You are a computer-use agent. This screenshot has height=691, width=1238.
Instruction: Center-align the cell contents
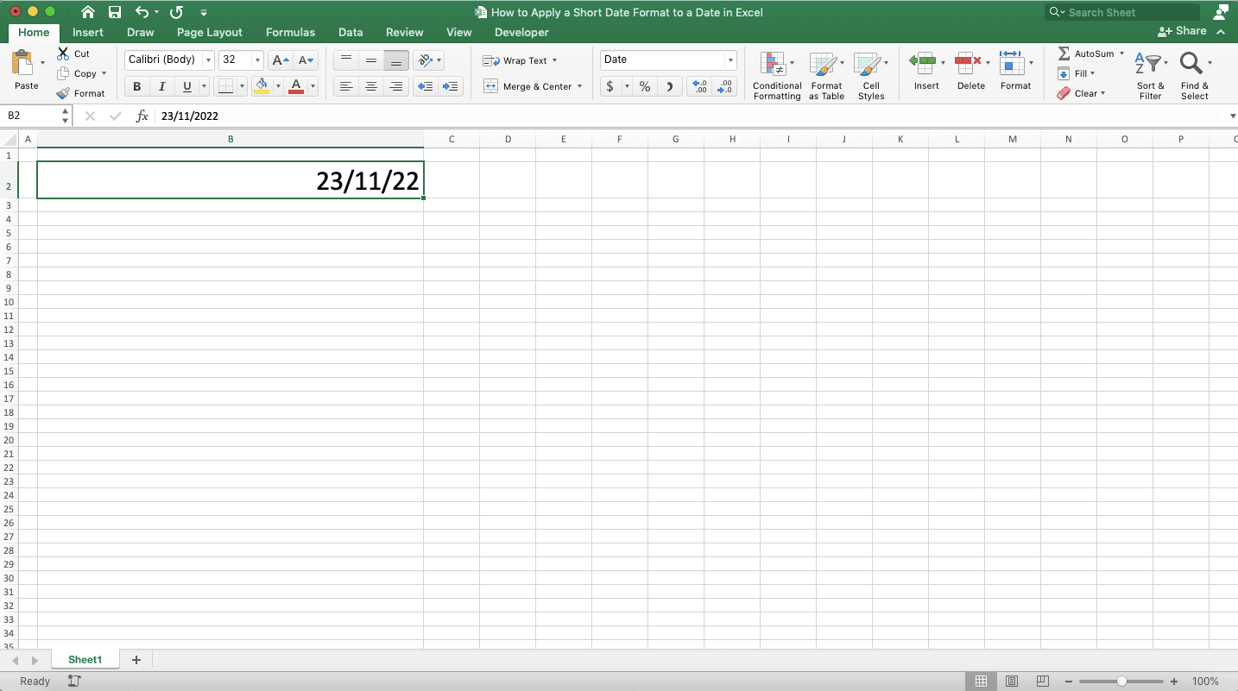click(x=371, y=86)
